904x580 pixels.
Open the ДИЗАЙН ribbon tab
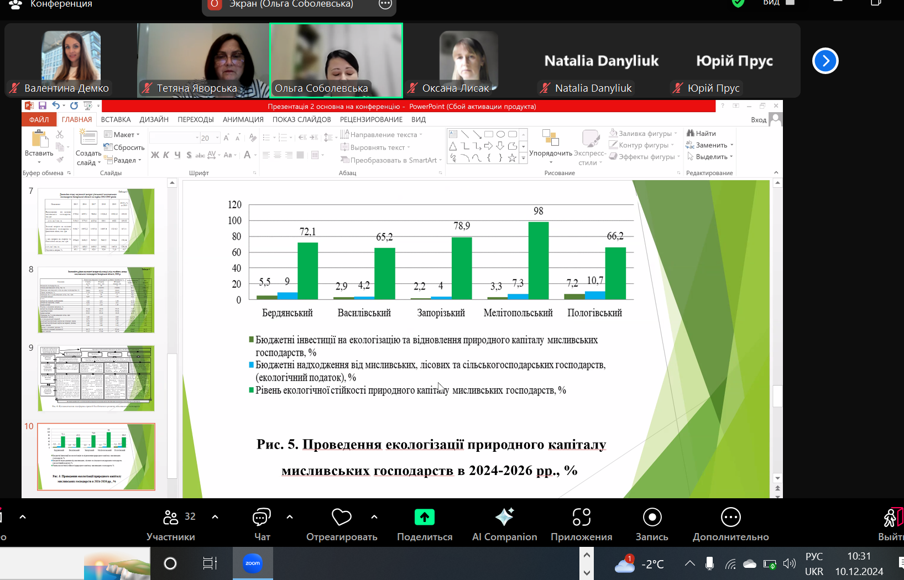pyautogui.click(x=154, y=119)
